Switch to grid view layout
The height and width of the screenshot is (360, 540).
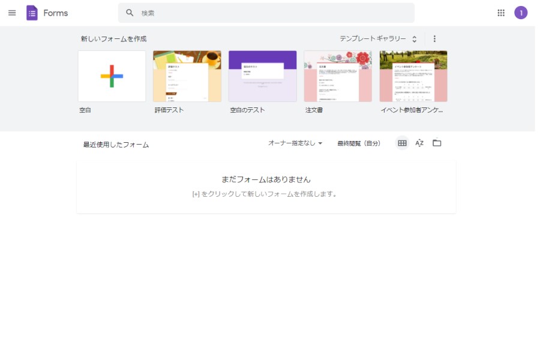coord(402,143)
